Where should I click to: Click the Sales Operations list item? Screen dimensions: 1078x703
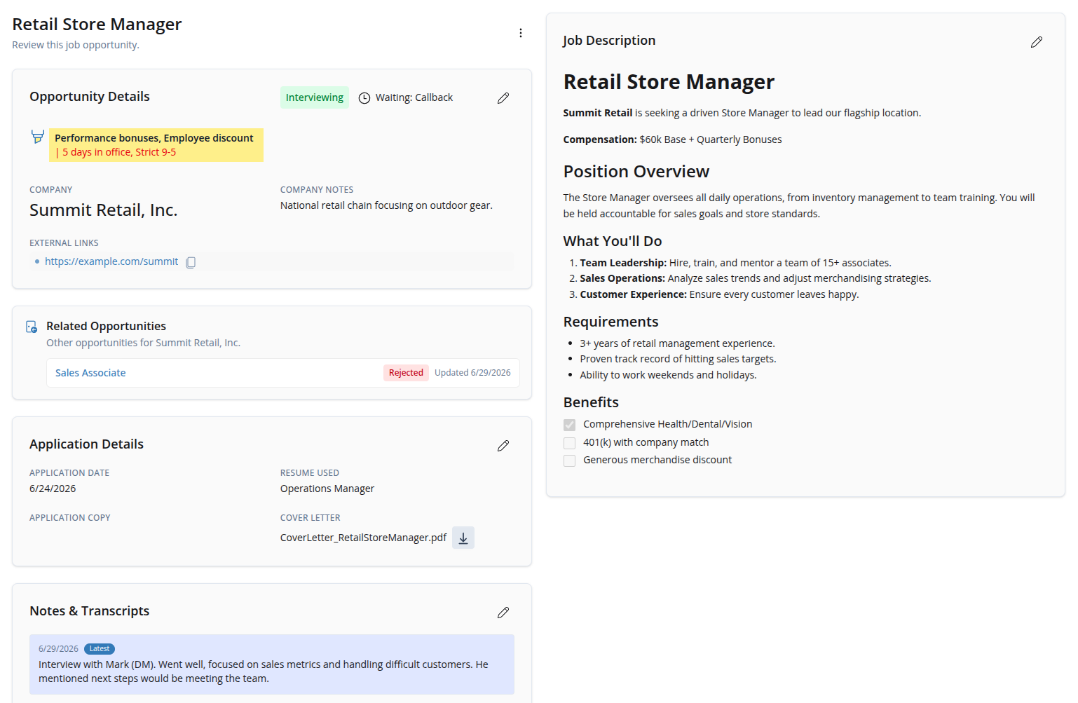(756, 278)
